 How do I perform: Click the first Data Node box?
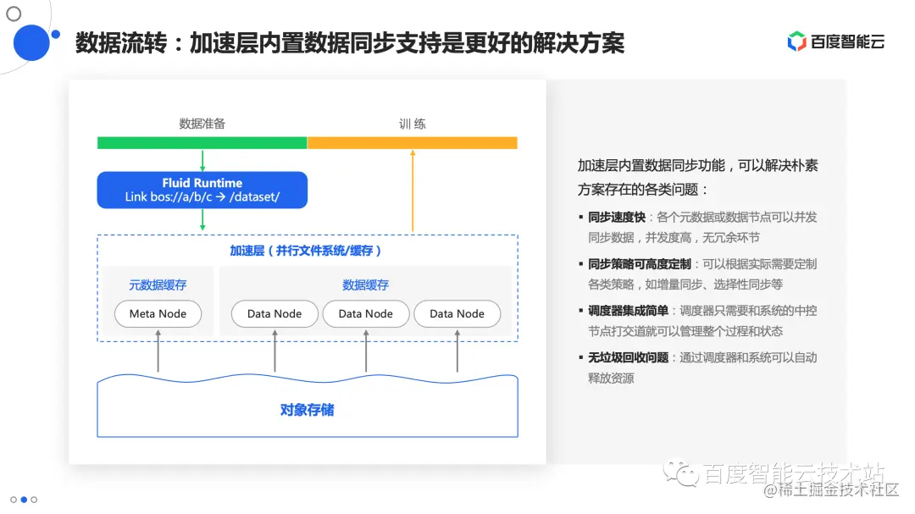(274, 313)
